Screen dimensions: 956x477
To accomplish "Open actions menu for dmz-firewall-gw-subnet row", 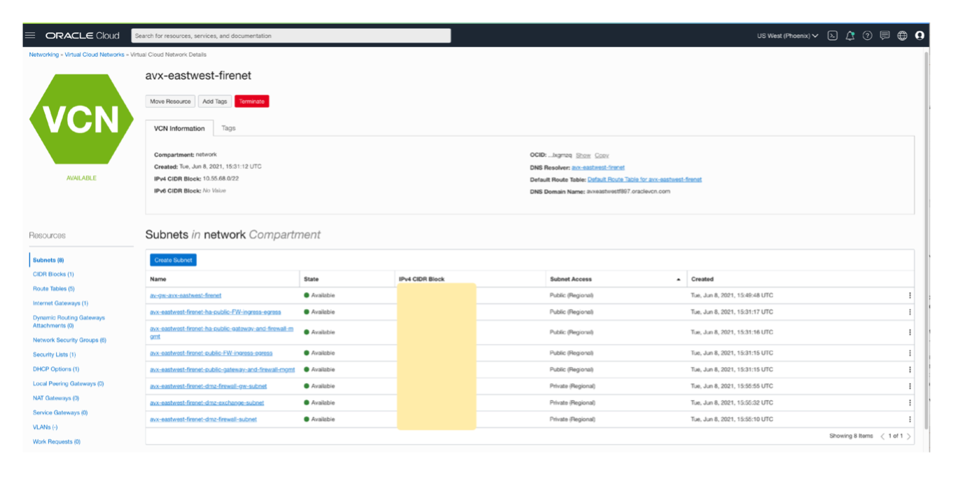I will (x=910, y=386).
